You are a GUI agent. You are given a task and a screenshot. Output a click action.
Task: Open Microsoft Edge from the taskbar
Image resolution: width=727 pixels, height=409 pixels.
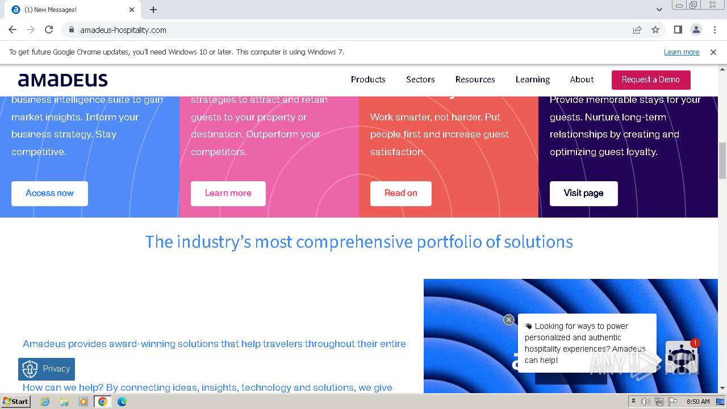pyautogui.click(x=122, y=402)
